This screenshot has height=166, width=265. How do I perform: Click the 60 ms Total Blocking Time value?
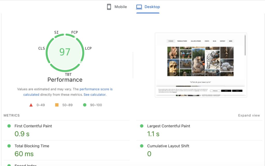(x=24, y=154)
